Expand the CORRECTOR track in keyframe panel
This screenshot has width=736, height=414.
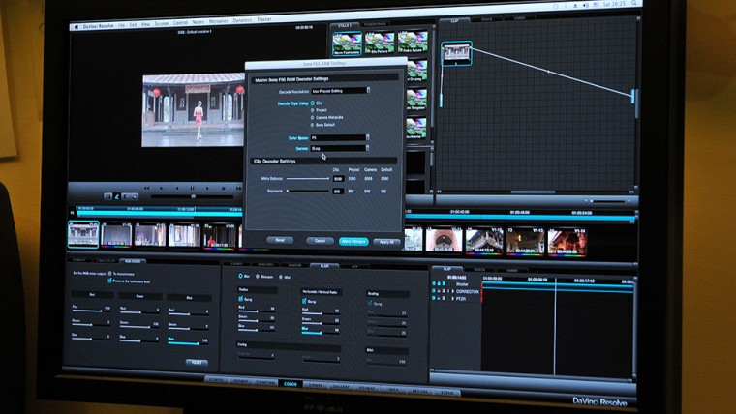click(x=452, y=291)
